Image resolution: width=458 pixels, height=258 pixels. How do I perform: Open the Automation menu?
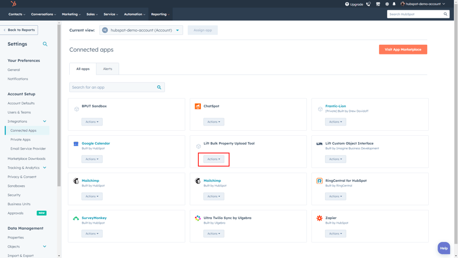[x=135, y=14]
